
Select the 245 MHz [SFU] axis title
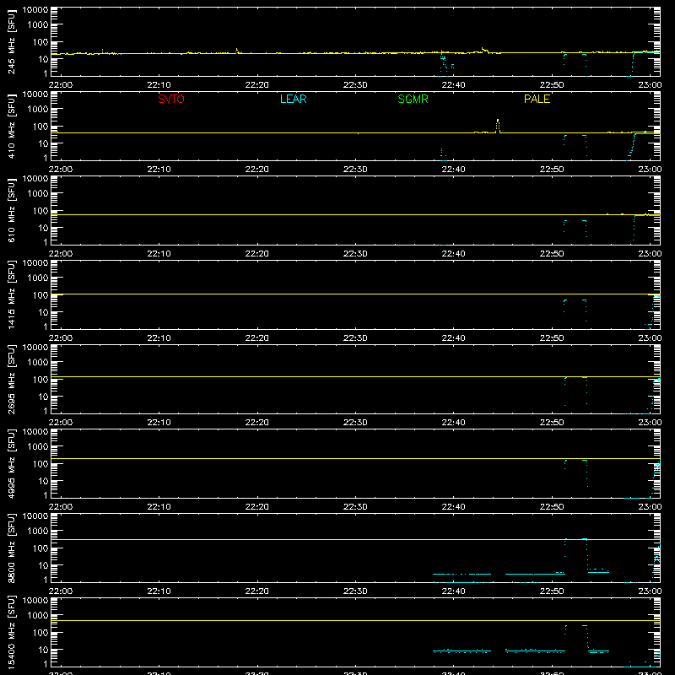click(x=12, y=41)
